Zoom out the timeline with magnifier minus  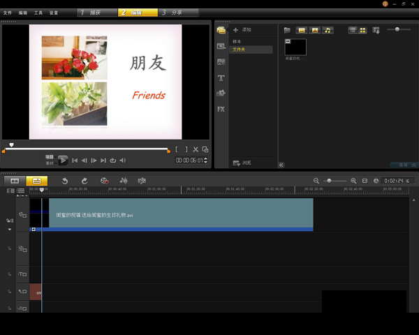(x=316, y=181)
